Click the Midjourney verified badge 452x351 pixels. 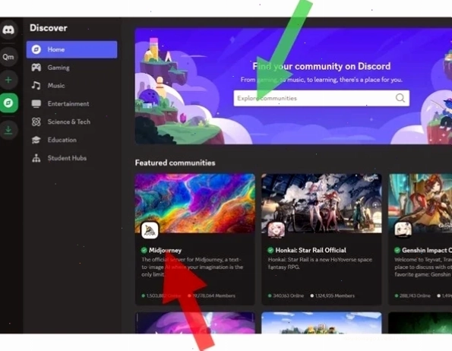144,250
